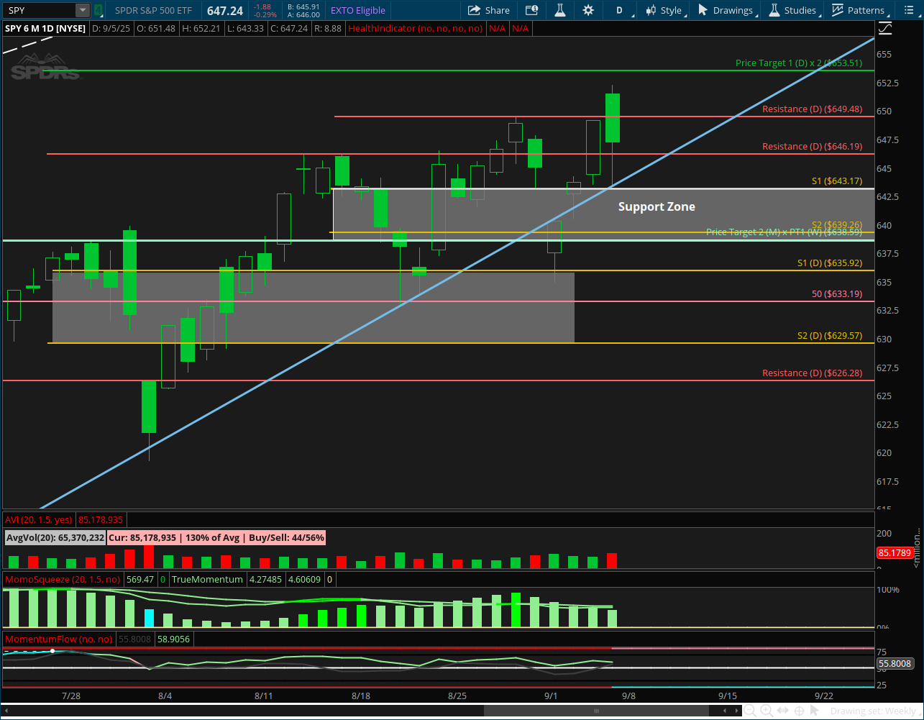Select the Price Target 1 (D) x 2 label
The height and width of the screenshot is (720, 924).
(798, 63)
